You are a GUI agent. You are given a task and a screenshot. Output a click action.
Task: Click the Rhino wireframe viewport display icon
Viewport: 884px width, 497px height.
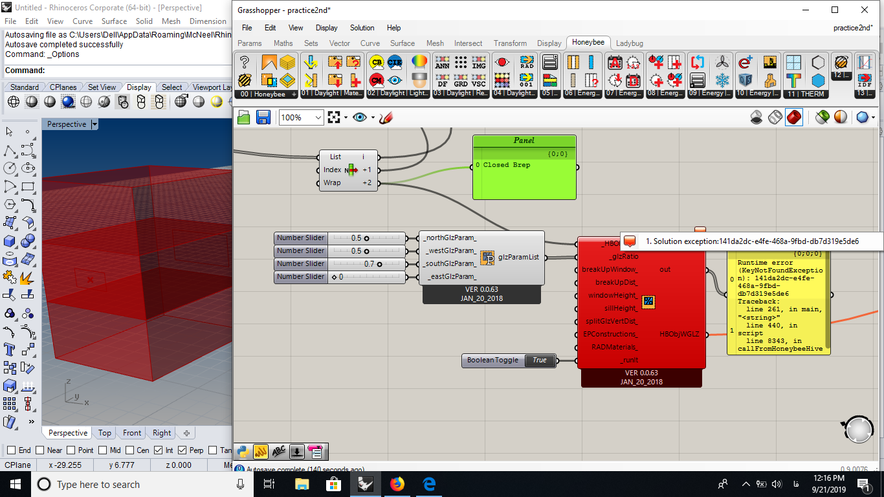13,102
